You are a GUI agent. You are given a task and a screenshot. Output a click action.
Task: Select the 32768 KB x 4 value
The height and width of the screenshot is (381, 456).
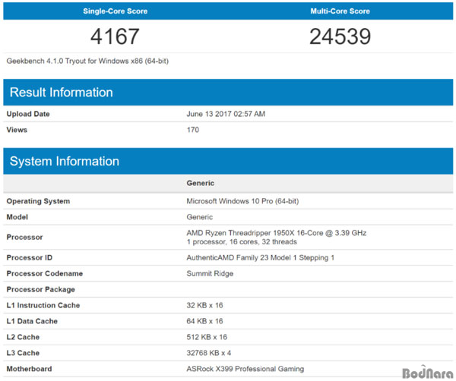(209, 353)
